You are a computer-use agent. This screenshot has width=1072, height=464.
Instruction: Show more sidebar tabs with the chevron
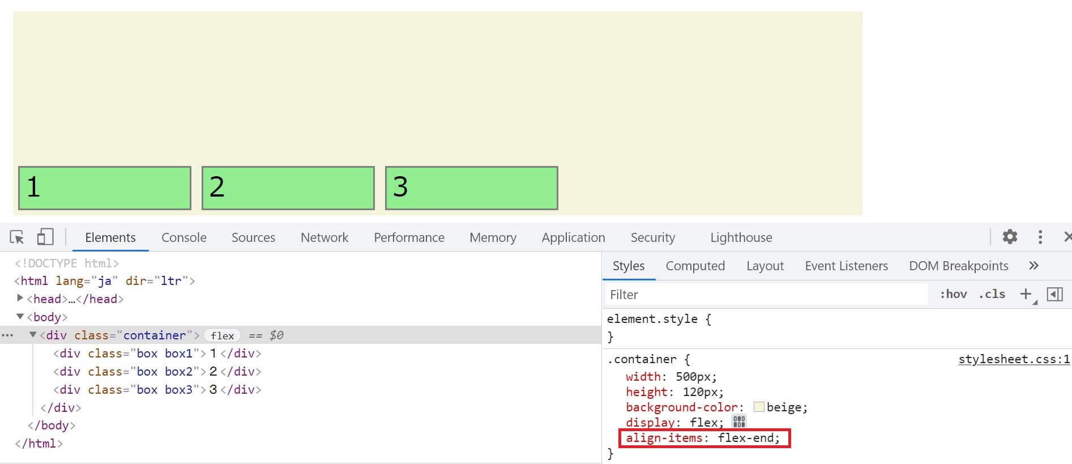(1033, 266)
